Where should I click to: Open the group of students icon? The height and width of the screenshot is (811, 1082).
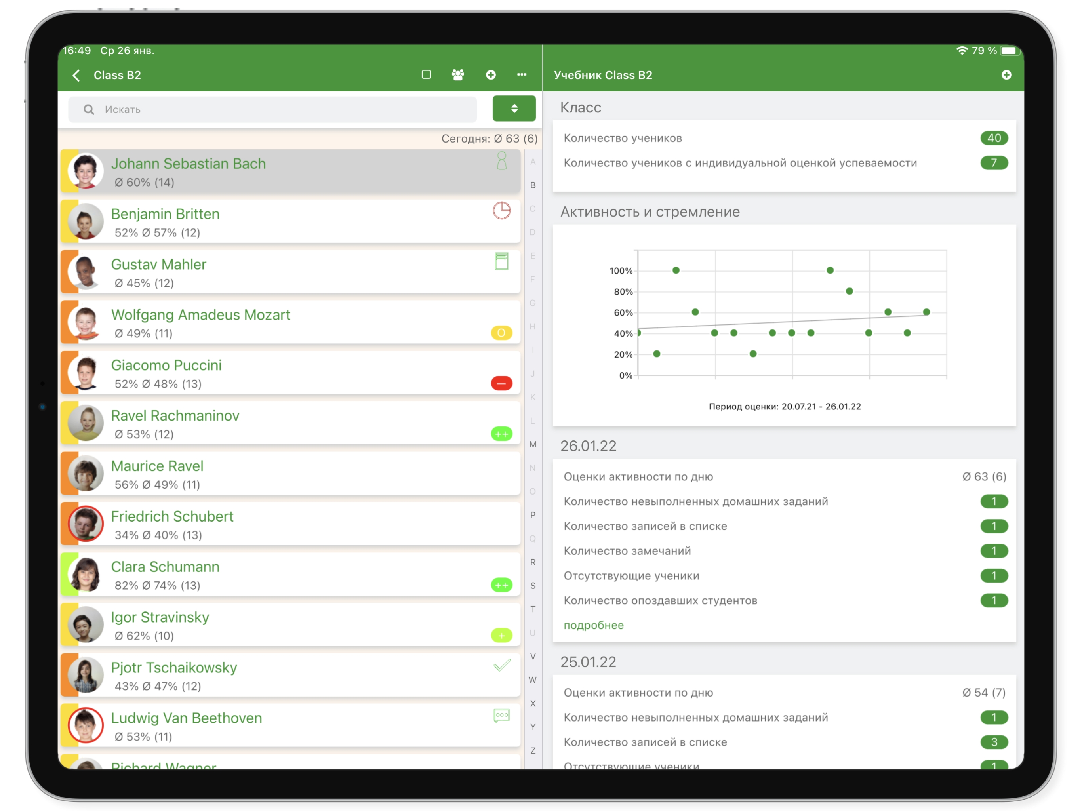point(458,75)
